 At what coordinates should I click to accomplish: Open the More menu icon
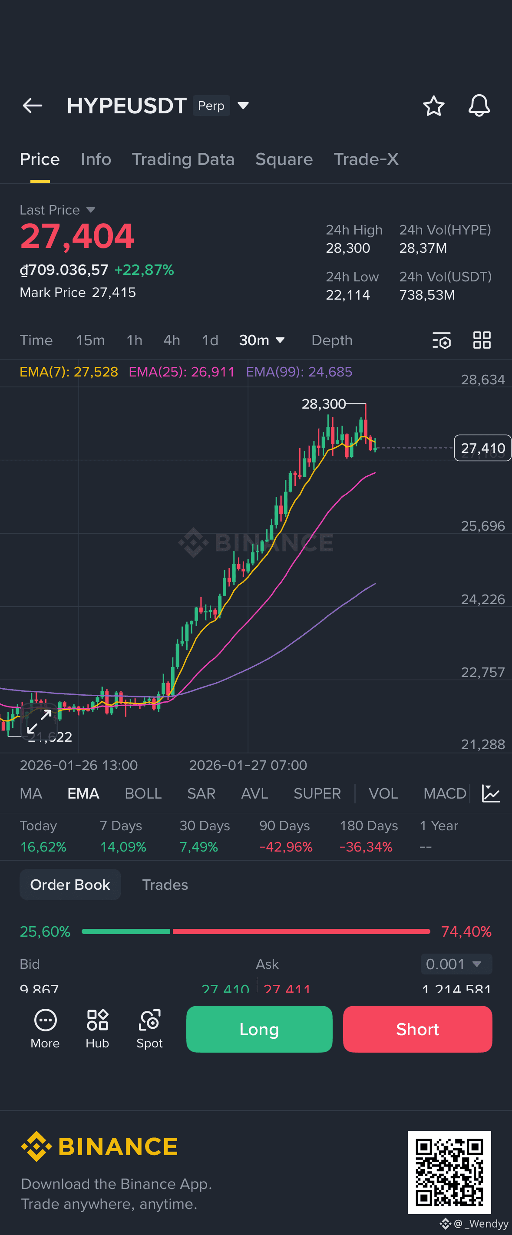point(46,1029)
